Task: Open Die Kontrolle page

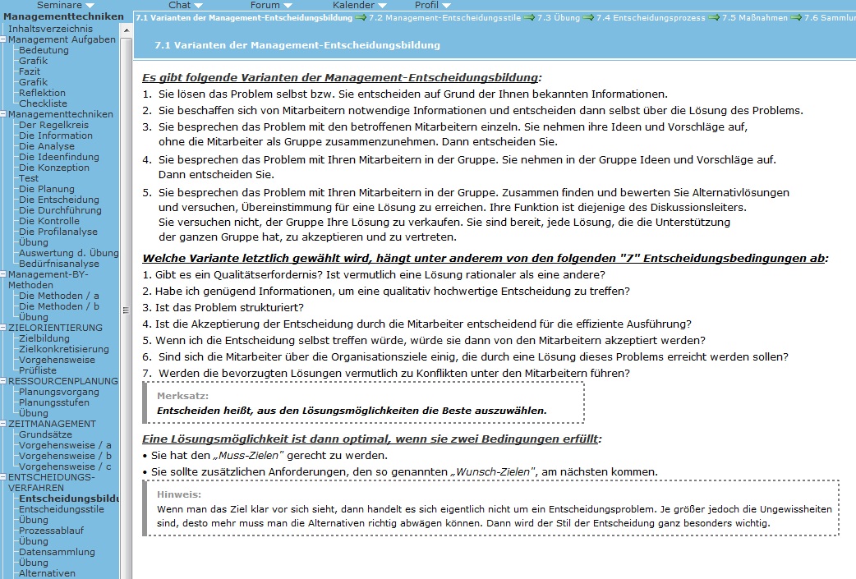Action: 49,221
